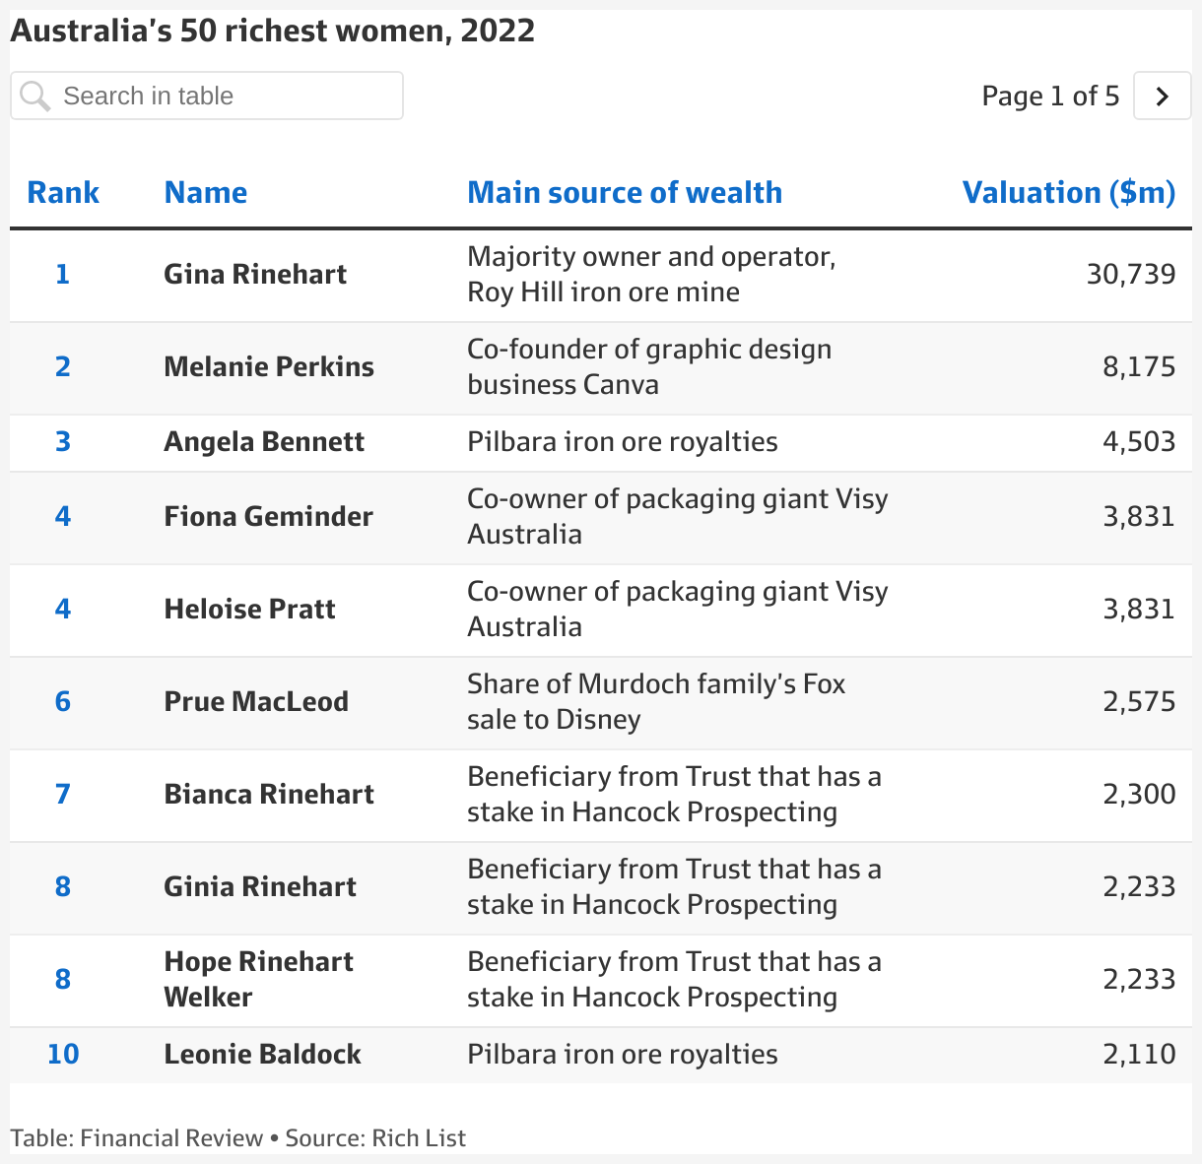Click the Roy Hill iron ore mine description
Viewport: 1202px width, 1164px height.
[651, 274]
